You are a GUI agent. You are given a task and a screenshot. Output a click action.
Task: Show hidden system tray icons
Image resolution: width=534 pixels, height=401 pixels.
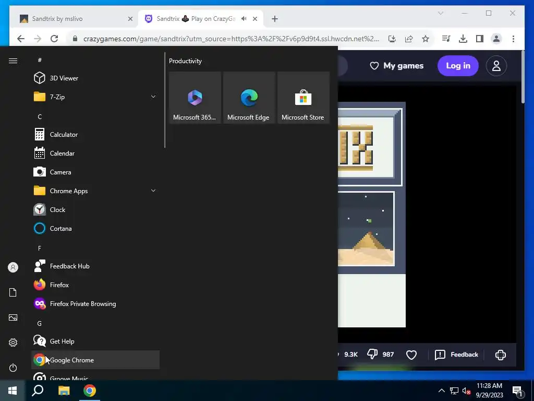point(441,391)
